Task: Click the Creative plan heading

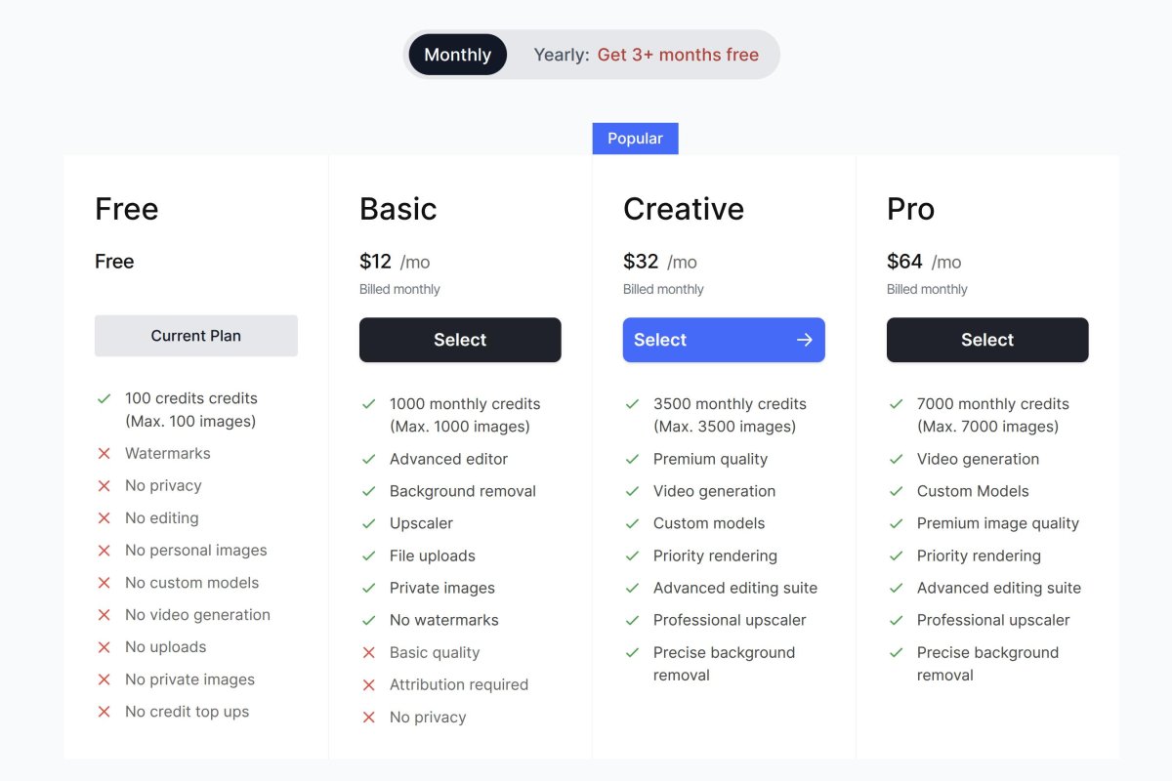Action: [x=684, y=209]
